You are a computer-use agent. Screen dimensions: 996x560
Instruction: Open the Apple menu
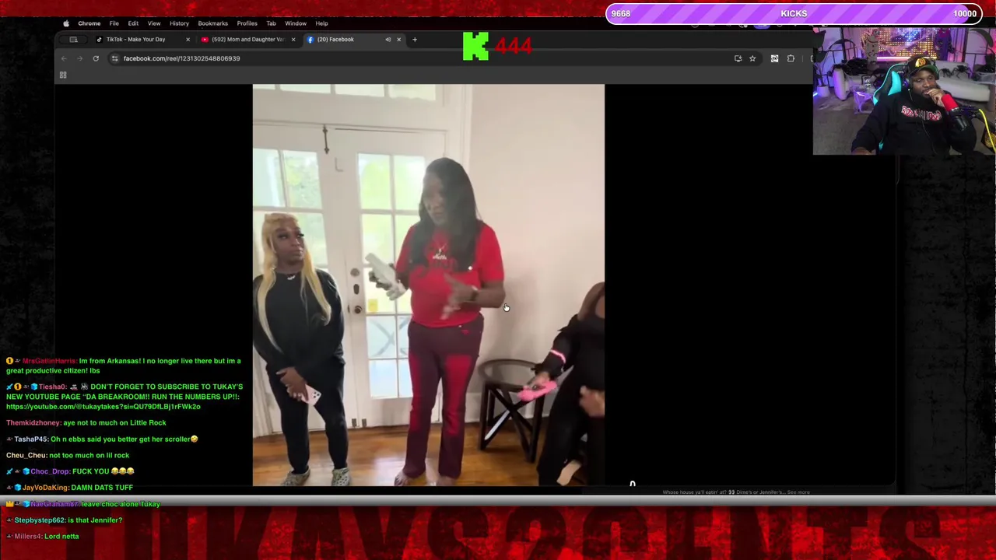point(66,23)
